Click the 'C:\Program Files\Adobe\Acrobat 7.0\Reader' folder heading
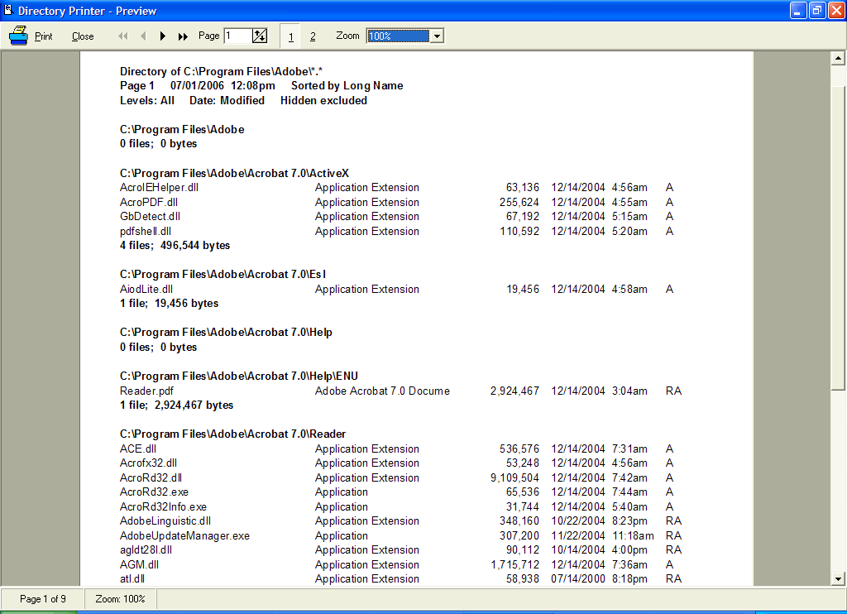Image resolution: width=847 pixels, height=614 pixels. point(232,434)
